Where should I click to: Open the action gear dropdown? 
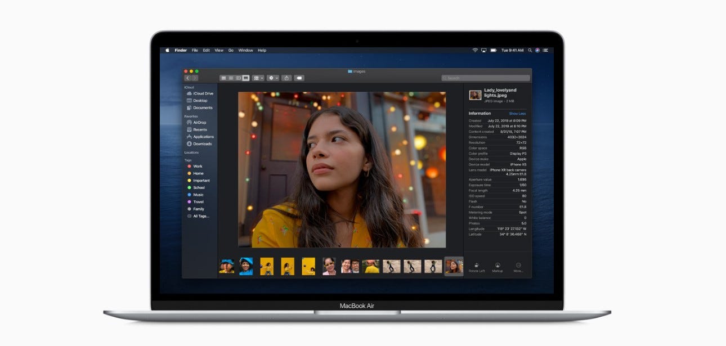coord(273,78)
